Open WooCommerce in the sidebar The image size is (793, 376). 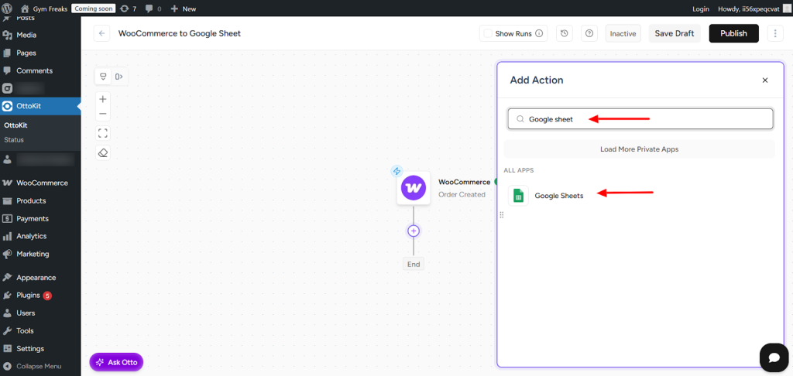pyautogui.click(x=42, y=183)
